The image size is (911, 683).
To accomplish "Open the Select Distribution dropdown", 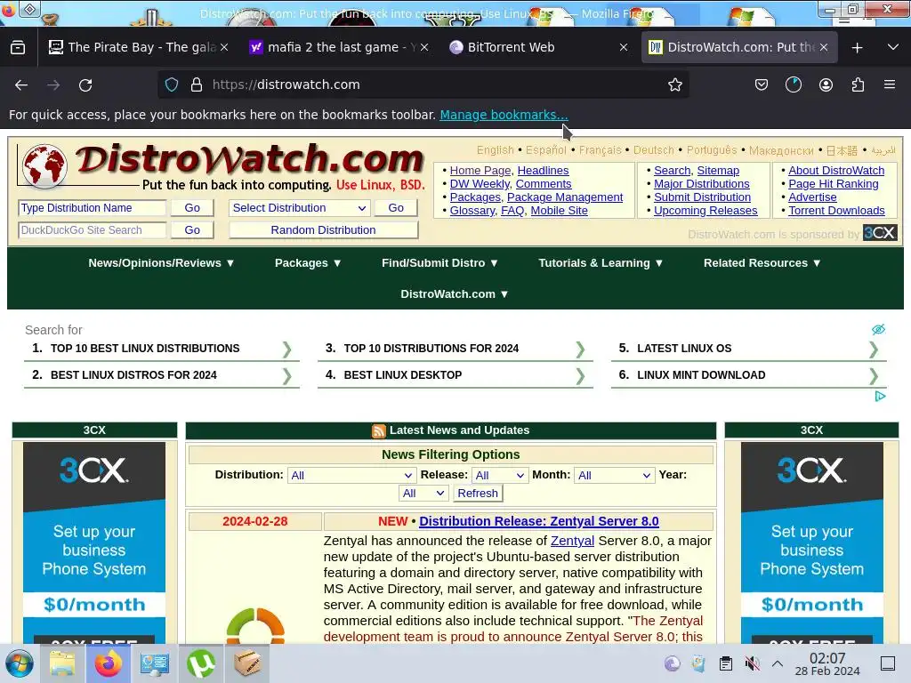I will [x=299, y=208].
